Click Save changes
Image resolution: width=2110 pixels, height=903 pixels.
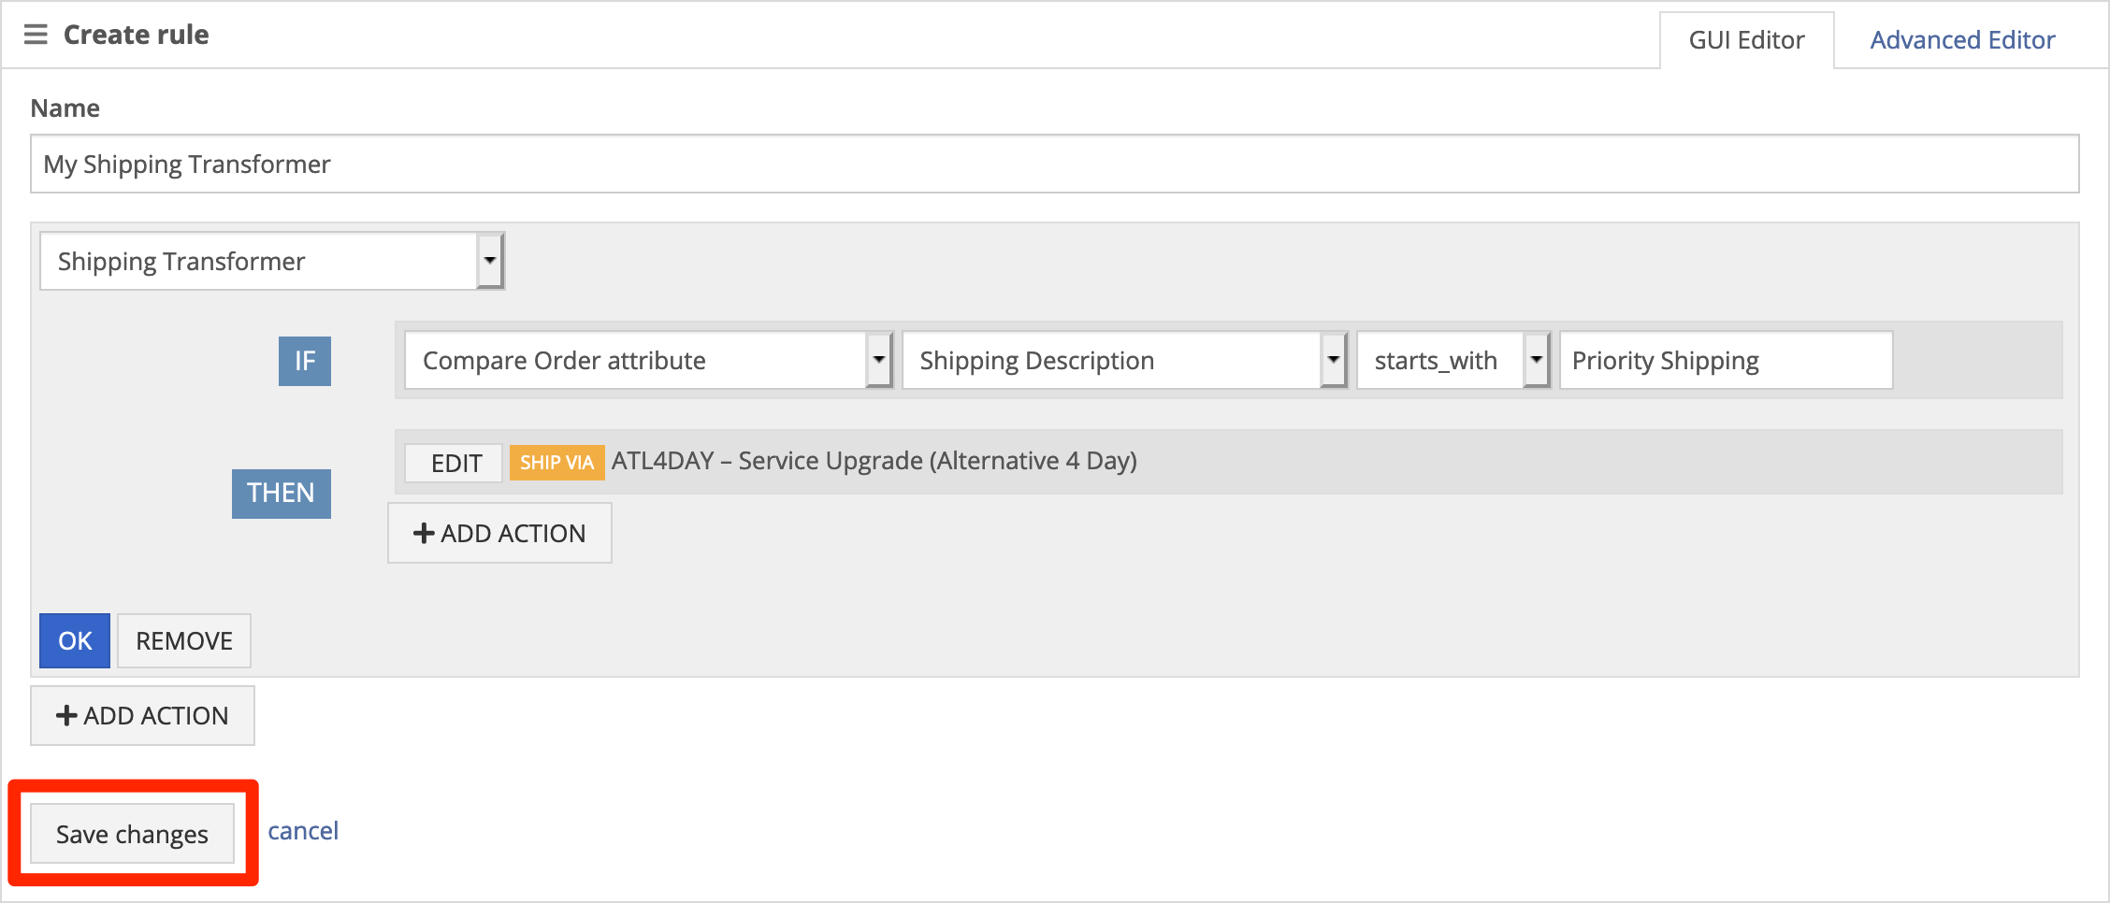132,833
